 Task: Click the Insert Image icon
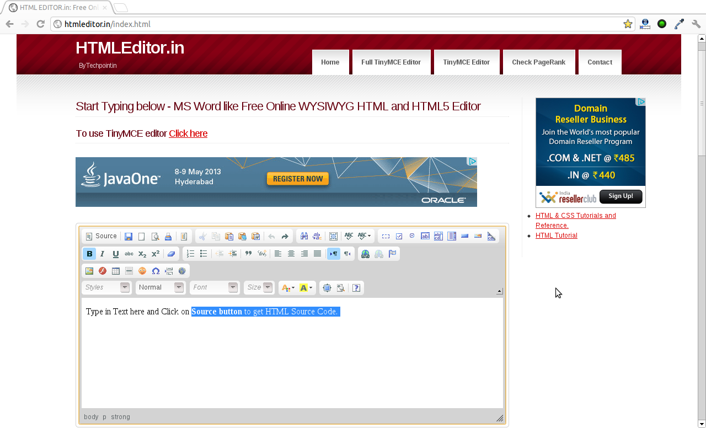click(89, 271)
